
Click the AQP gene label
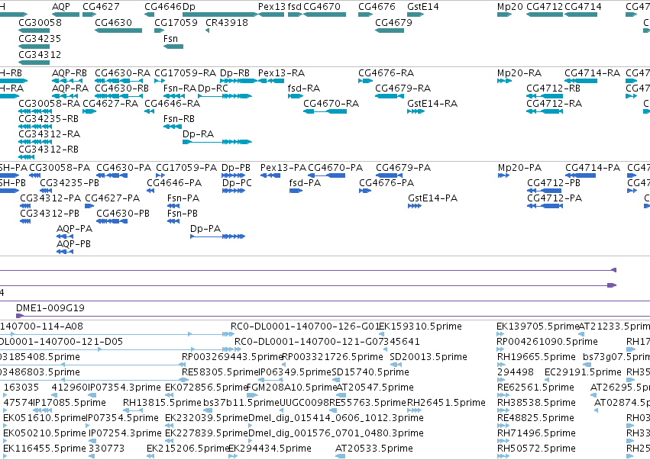click(61, 7)
